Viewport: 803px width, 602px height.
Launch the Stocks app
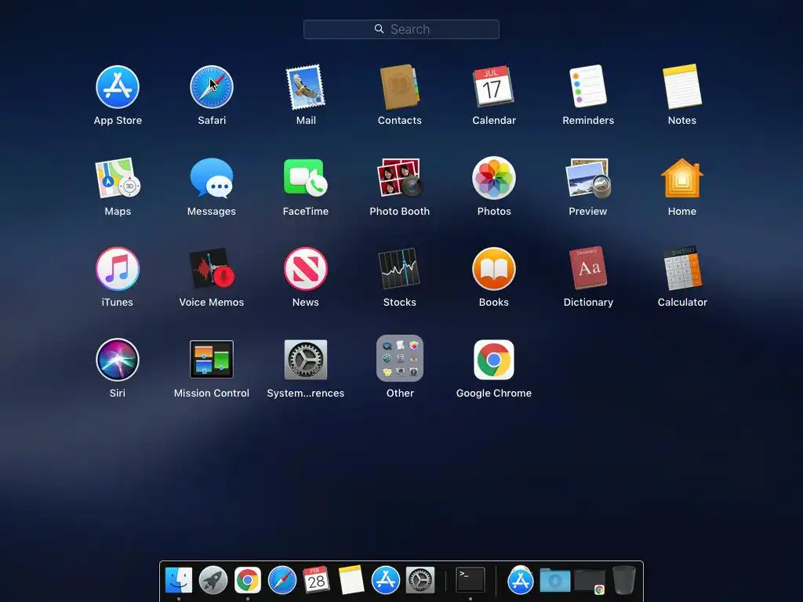click(399, 269)
